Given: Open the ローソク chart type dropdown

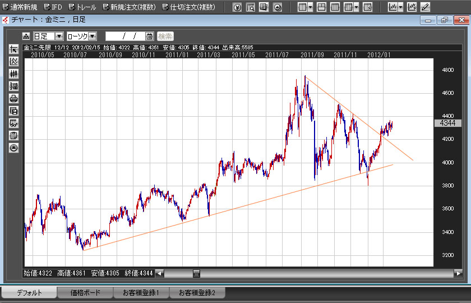Looking at the screenshot, I should click(93, 36).
